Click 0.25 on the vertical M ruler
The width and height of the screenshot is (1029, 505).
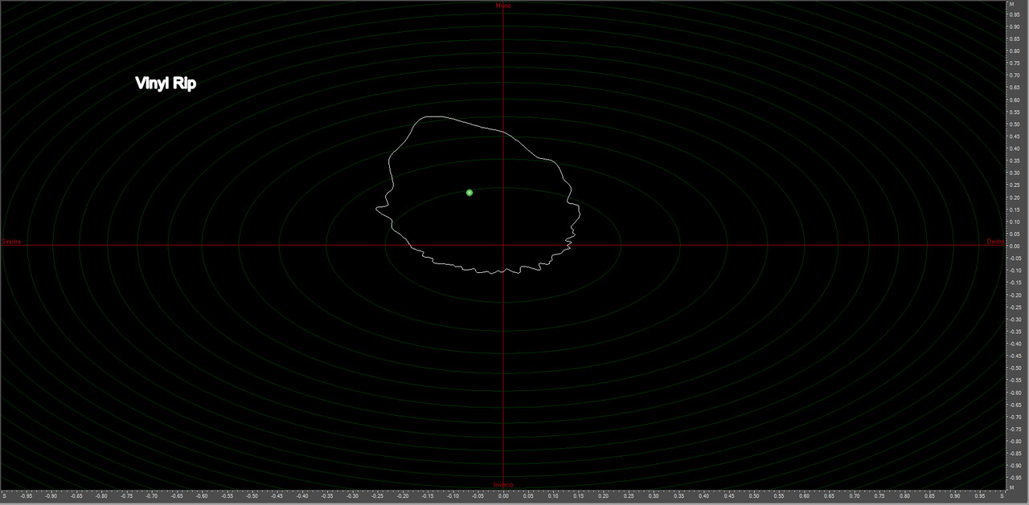[1016, 185]
